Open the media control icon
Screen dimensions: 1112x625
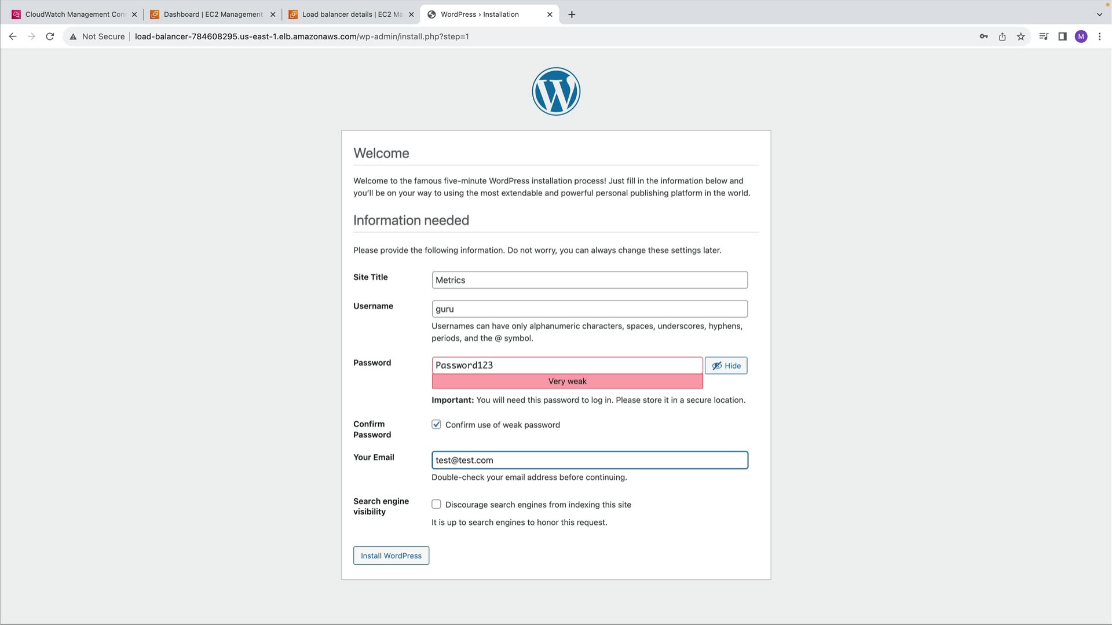coord(1044,36)
